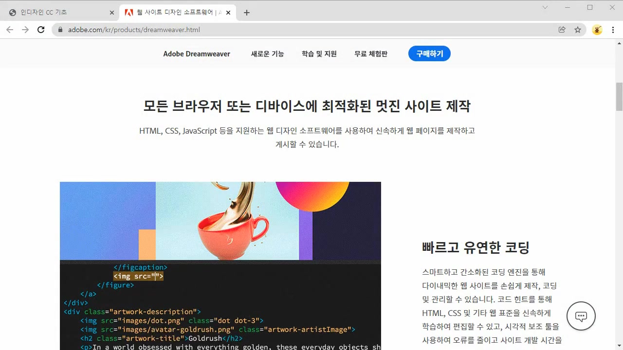This screenshot has width=623, height=350.
Task: Click the 구매하기 button
Action: pos(429,53)
